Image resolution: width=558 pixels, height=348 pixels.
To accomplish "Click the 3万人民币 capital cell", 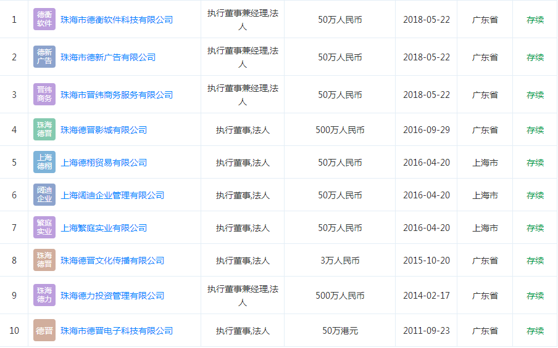I will [x=340, y=261].
